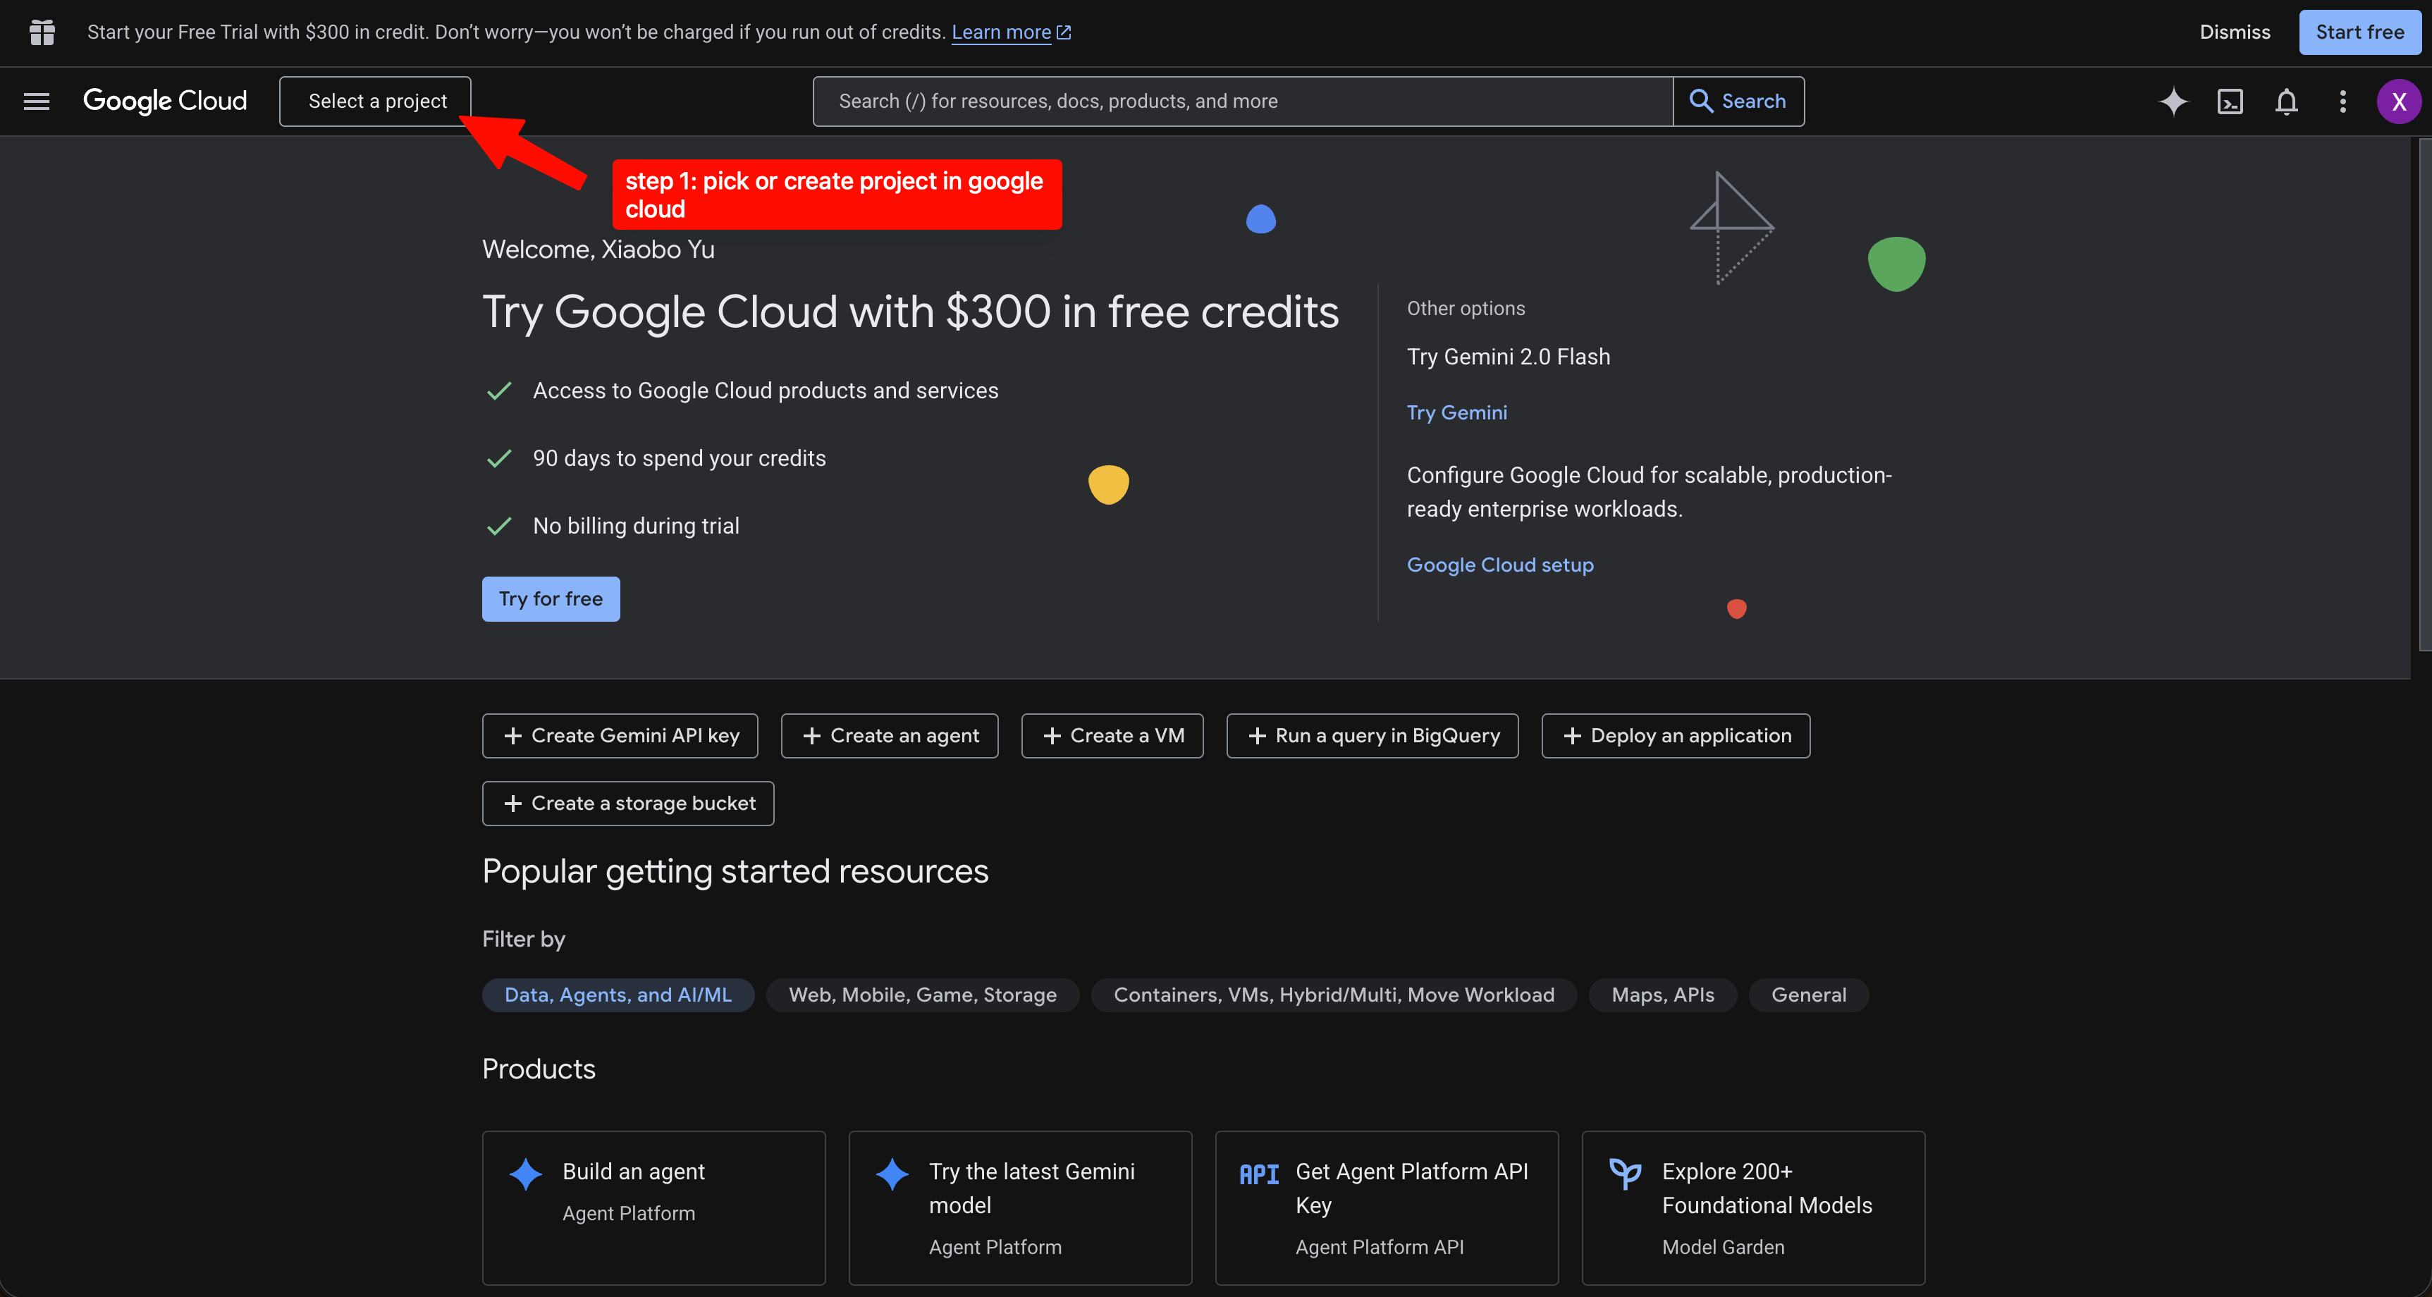The image size is (2432, 1297).
Task: Select the Data, Agents, and AI/ML filter
Action: pyautogui.click(x=618, y=995)
